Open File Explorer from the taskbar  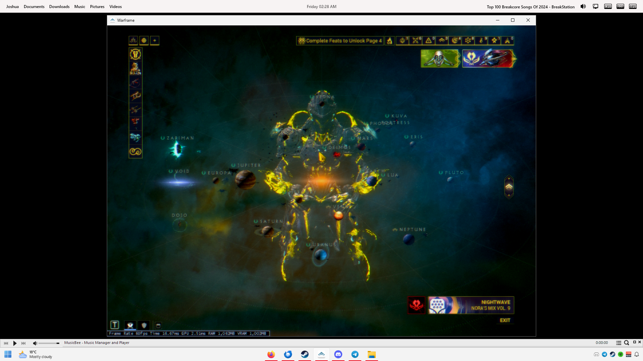coord(372,354)
